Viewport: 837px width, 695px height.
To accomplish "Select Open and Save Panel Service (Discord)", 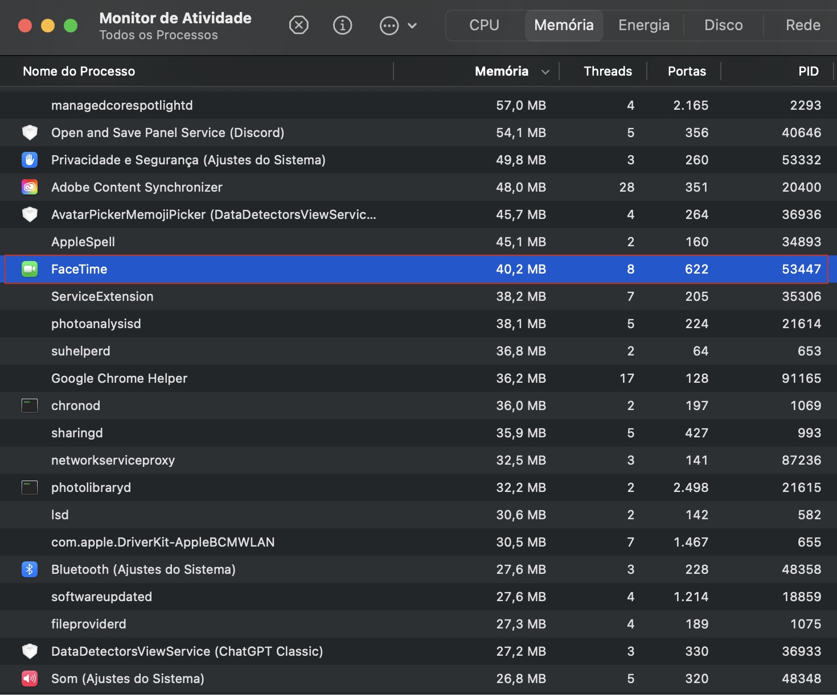I will pyautogui.click(x=167, y=133).
